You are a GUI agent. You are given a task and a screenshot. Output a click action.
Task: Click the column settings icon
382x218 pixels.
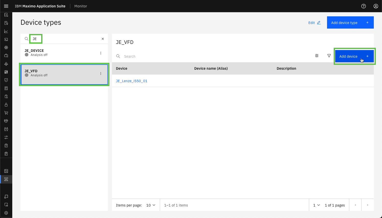[317, 56]
